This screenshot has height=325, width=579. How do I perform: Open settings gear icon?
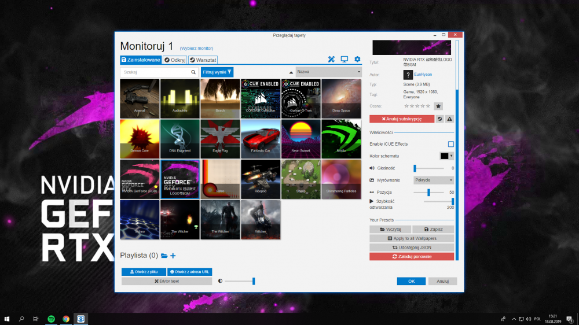357,60
